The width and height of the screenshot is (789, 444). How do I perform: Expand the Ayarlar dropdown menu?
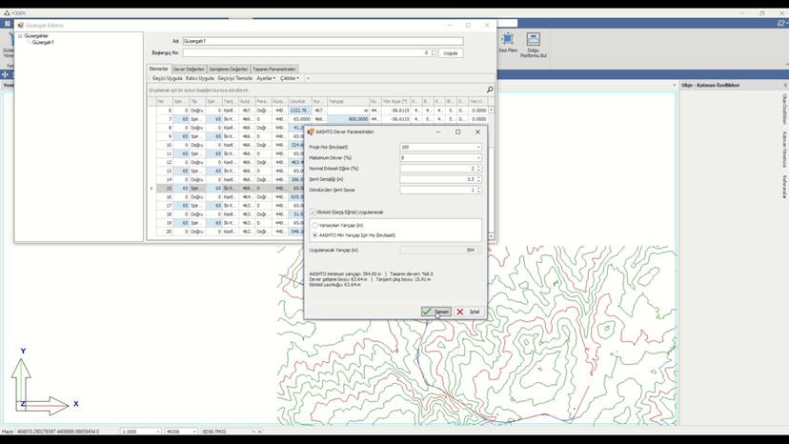pos(266,78)
